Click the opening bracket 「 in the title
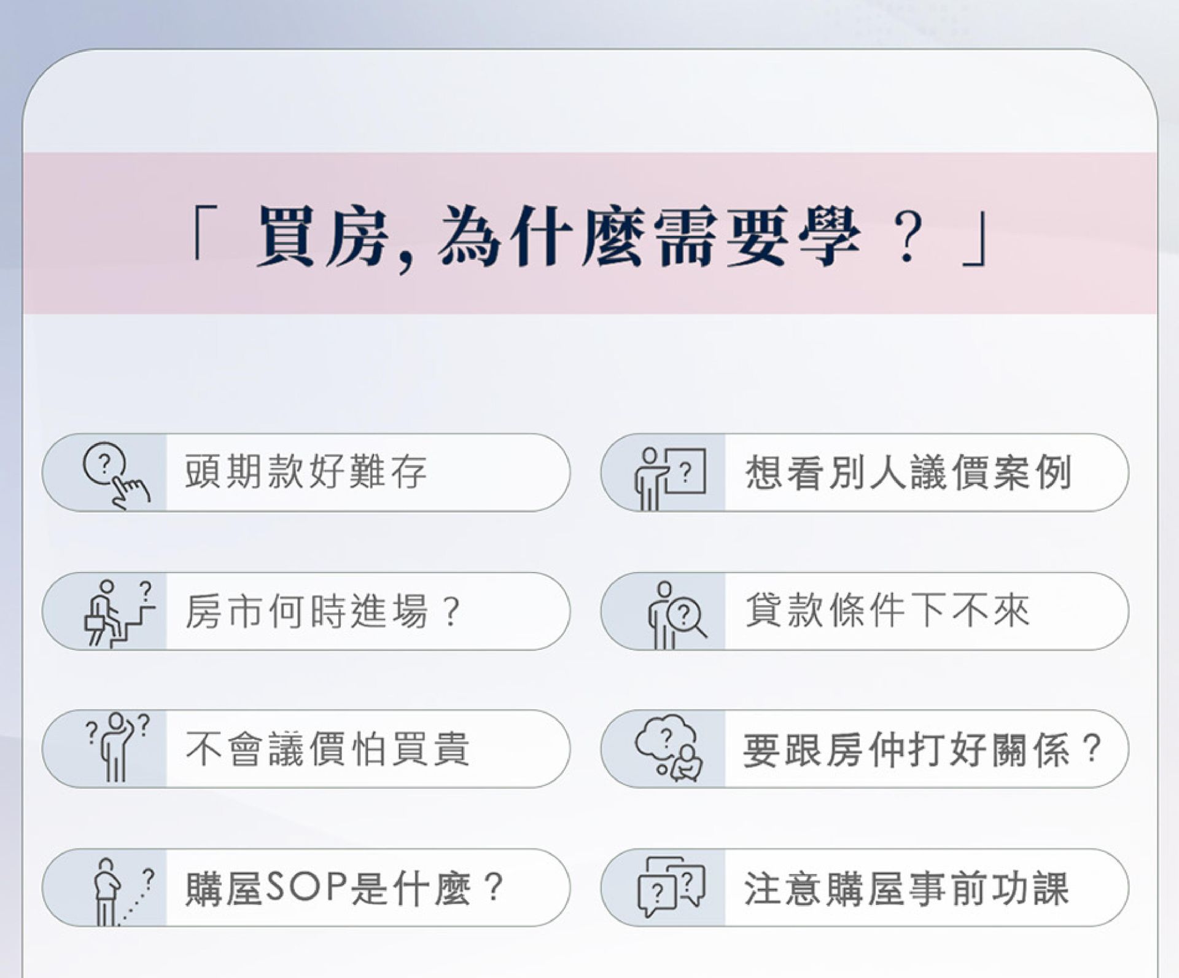Screen dimensions: 1179x978 click(203, 233)
